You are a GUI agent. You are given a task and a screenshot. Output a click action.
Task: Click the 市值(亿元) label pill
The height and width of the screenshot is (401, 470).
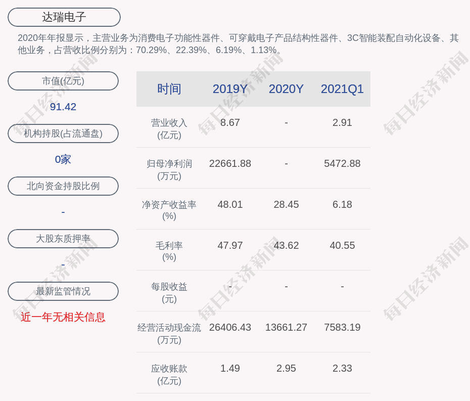tap(63, 81)
